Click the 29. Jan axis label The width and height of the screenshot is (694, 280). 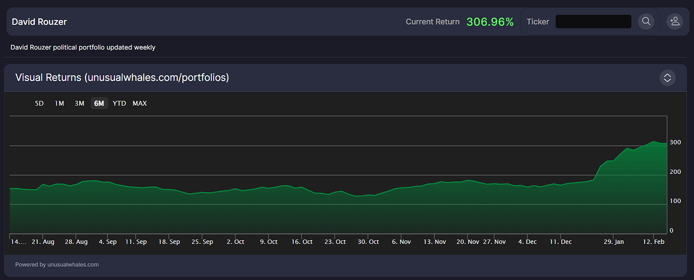click(x=613, y=242)
